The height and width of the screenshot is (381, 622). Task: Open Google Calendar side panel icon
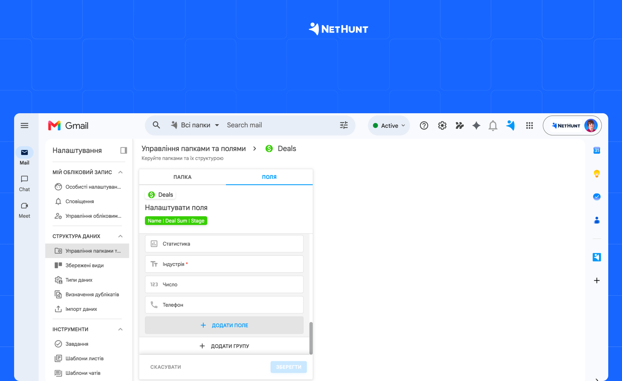click(x=597, y=150)
